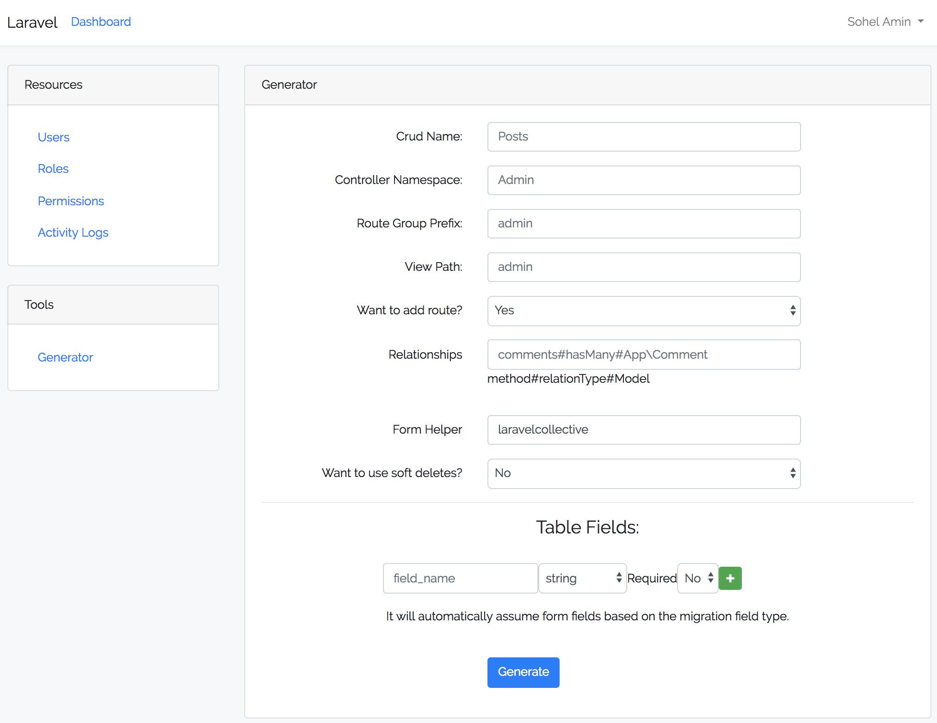This screenshot has width=937, height=723.
Task: Open the 'Want to add route?' select
Action: [643, 311]
